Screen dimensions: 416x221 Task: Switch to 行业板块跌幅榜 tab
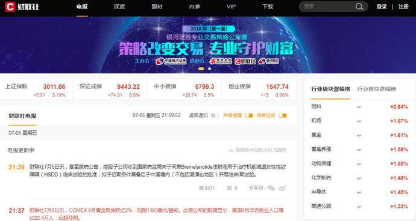click(377, 89)
